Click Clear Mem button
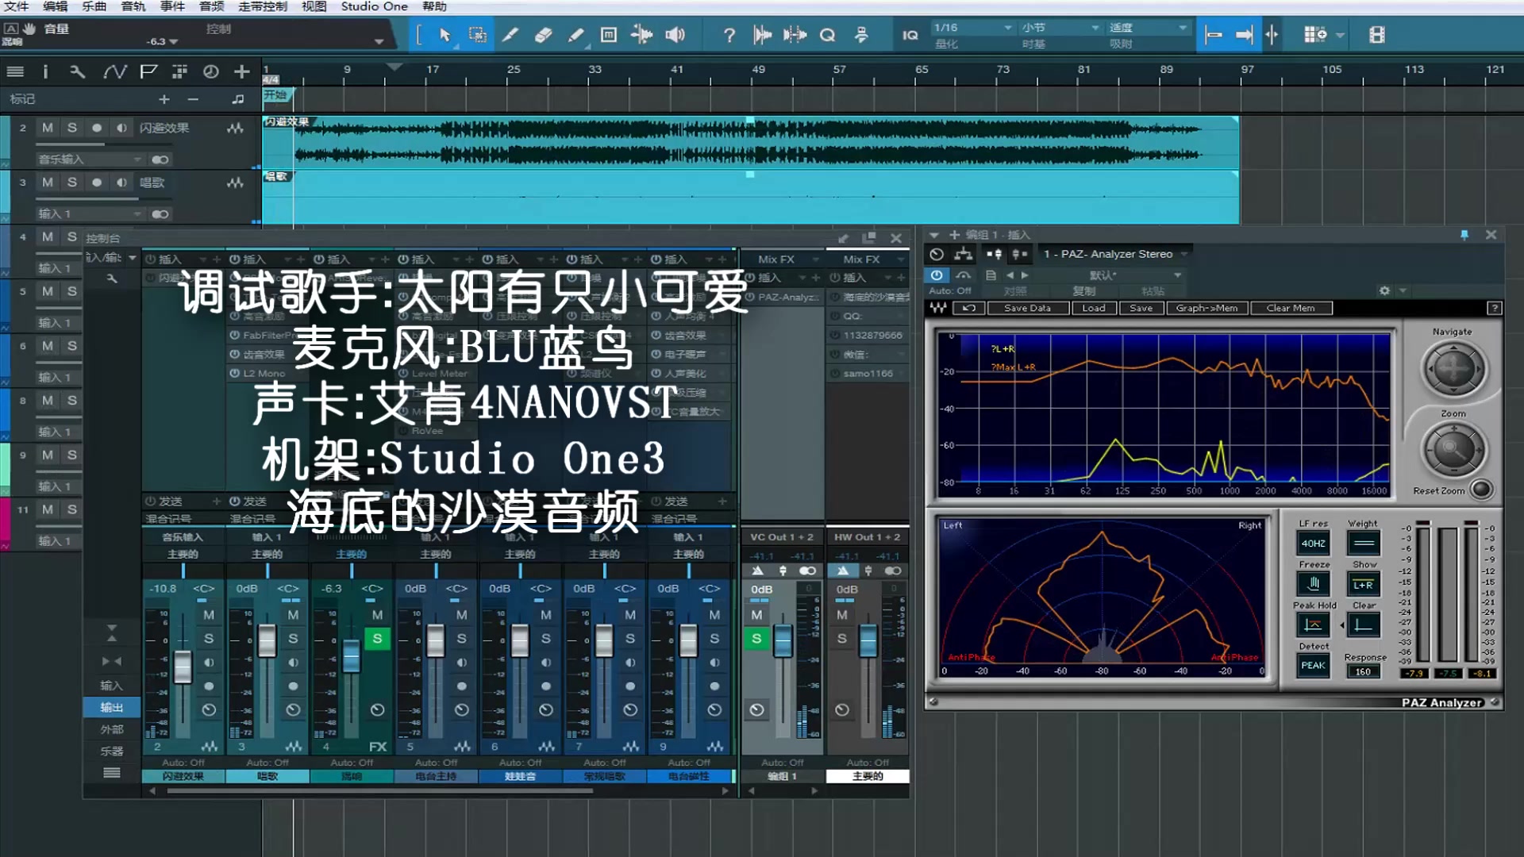 tap(1291, 308)
